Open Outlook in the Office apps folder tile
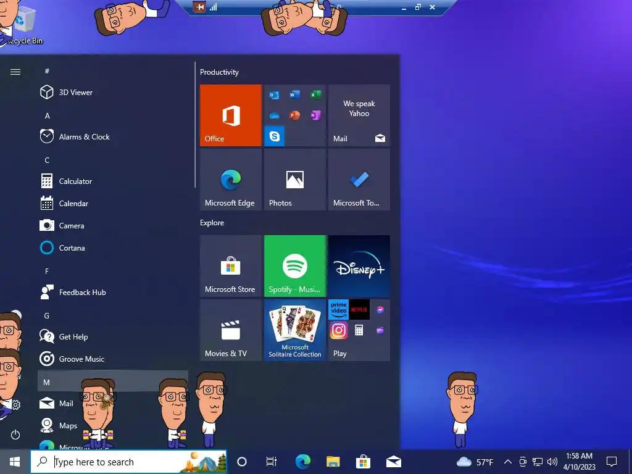The height and width of the screenshot is (474, 632). point(274,95)
